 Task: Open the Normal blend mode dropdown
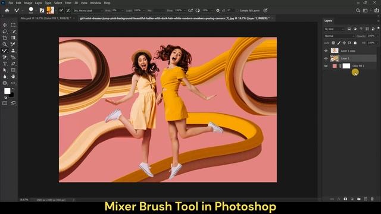(339, 36)
